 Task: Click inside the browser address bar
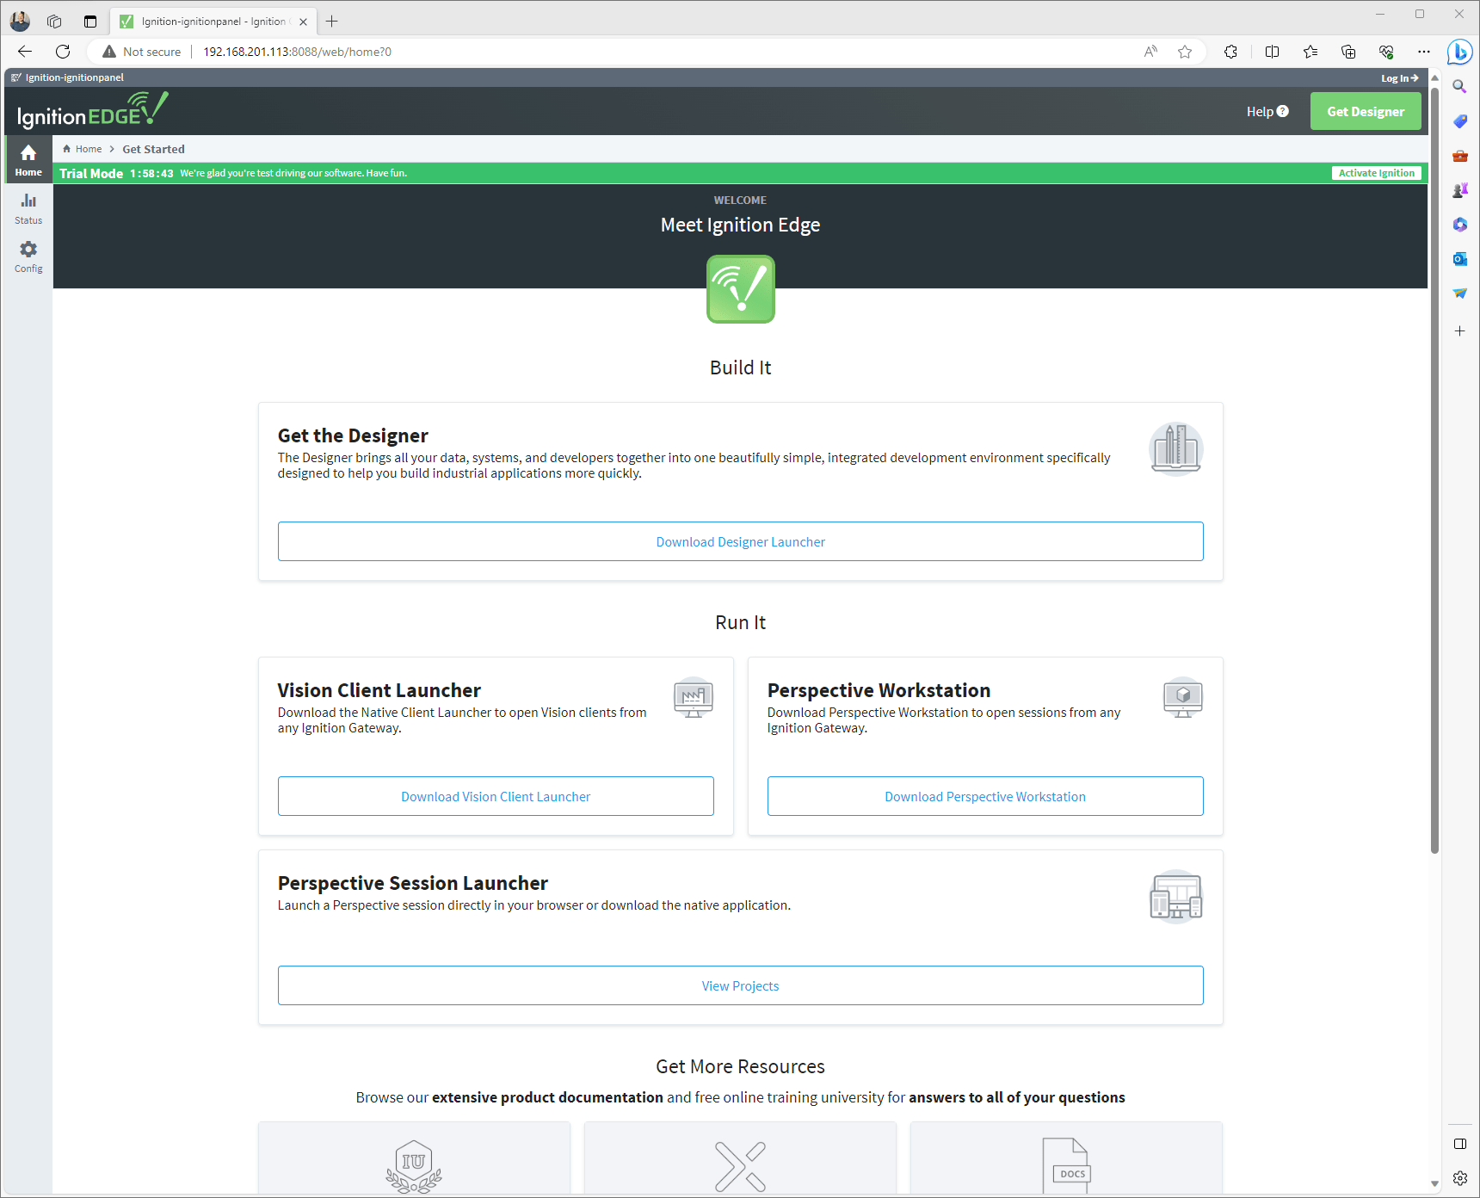point(602,52)
